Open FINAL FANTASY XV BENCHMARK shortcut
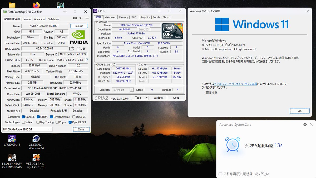This screenshot has width=316, height=178. pos(12,161)
